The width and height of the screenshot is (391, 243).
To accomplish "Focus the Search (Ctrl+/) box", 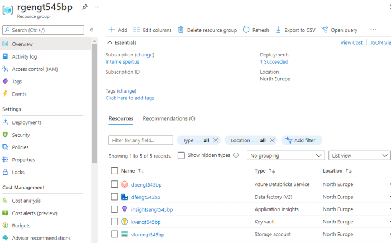I will [x=43, y=30].
